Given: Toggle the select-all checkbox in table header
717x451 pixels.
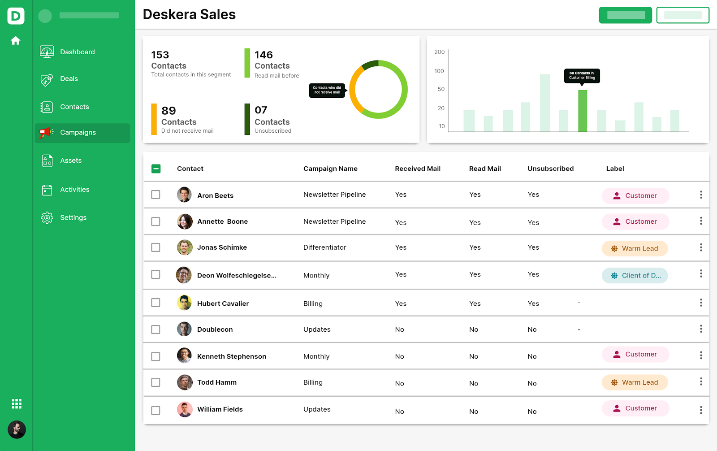Looking at the screenshot, I should 156,169.
